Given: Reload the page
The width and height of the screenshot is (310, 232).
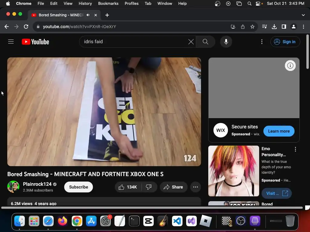Looking at the screenshot, I should pyautogui.click(x=26, y=27).
